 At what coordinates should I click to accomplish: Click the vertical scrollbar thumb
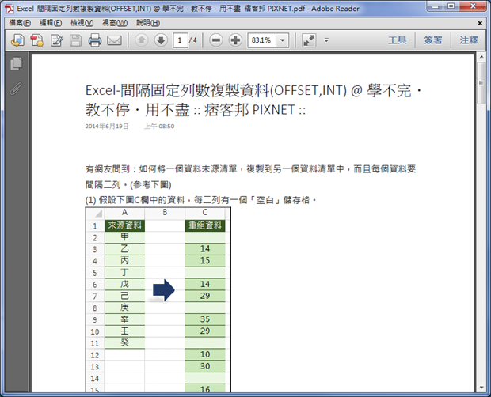(481, 83)
